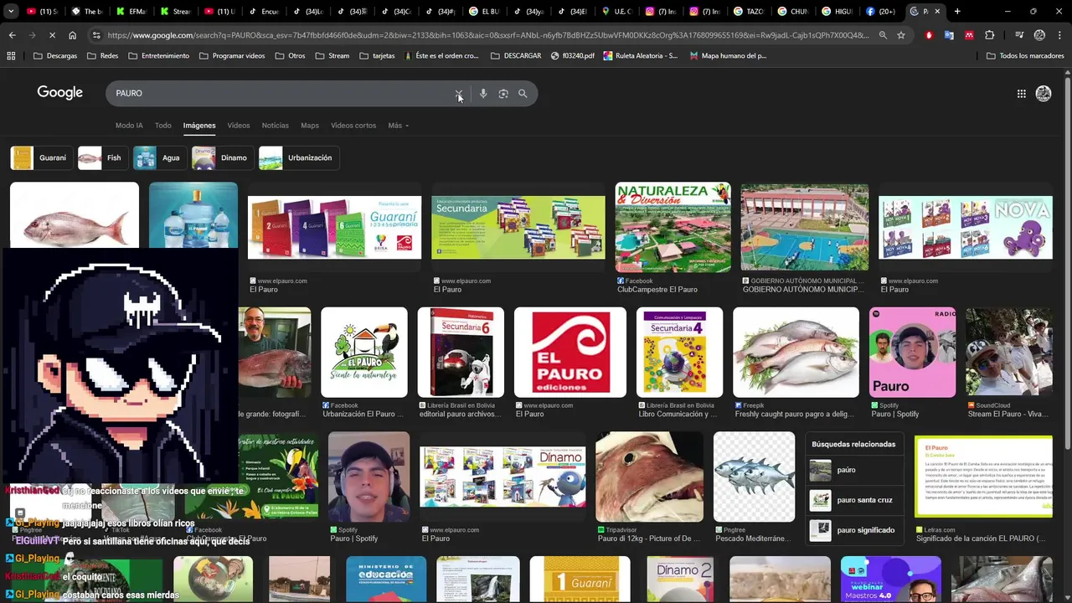The height and width of the screenshot is (603, 1072).
Task: Open media controls in toolbar
Action: (1019, 35)
